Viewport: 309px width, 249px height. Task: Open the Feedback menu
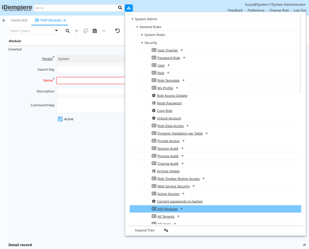pos(235,10)
